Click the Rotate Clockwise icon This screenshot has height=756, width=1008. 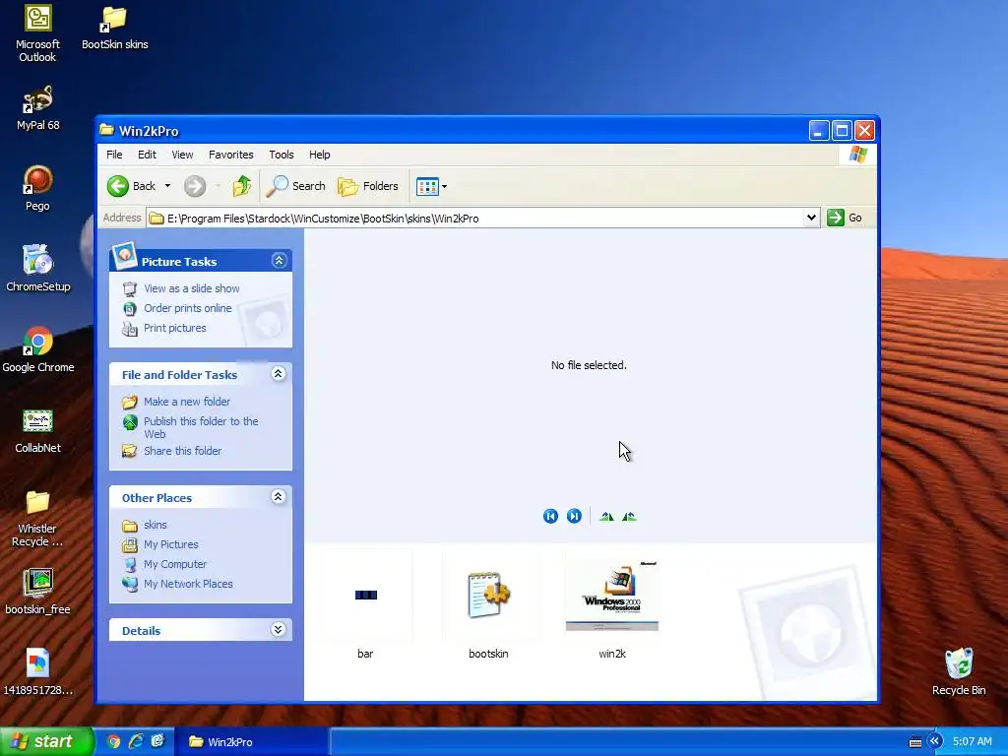tap(606, 516)
